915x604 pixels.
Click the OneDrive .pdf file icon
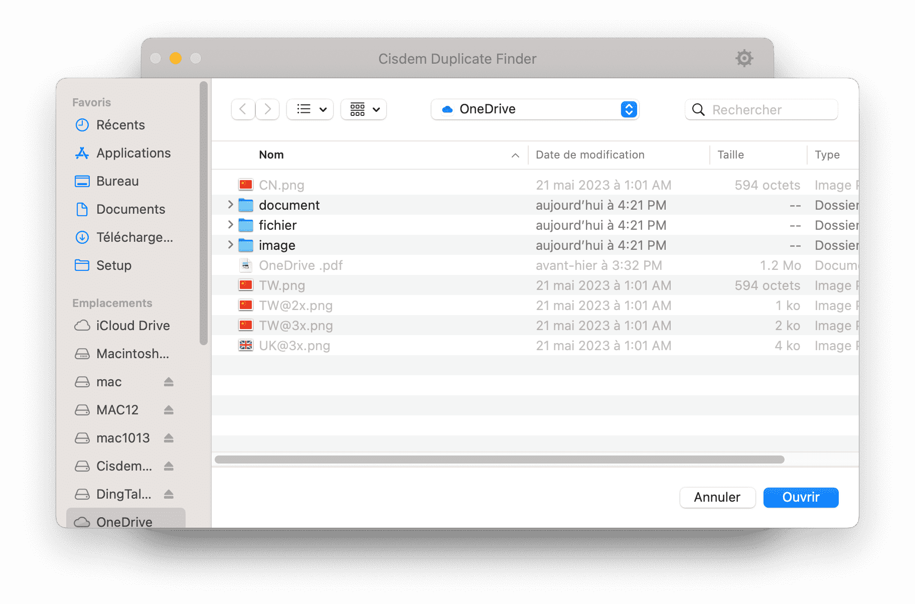coord(246,265)
